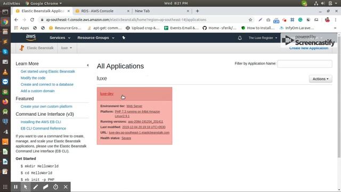Open Modify the code link
The width and height of the screenshot is (341, 192).
33,78
